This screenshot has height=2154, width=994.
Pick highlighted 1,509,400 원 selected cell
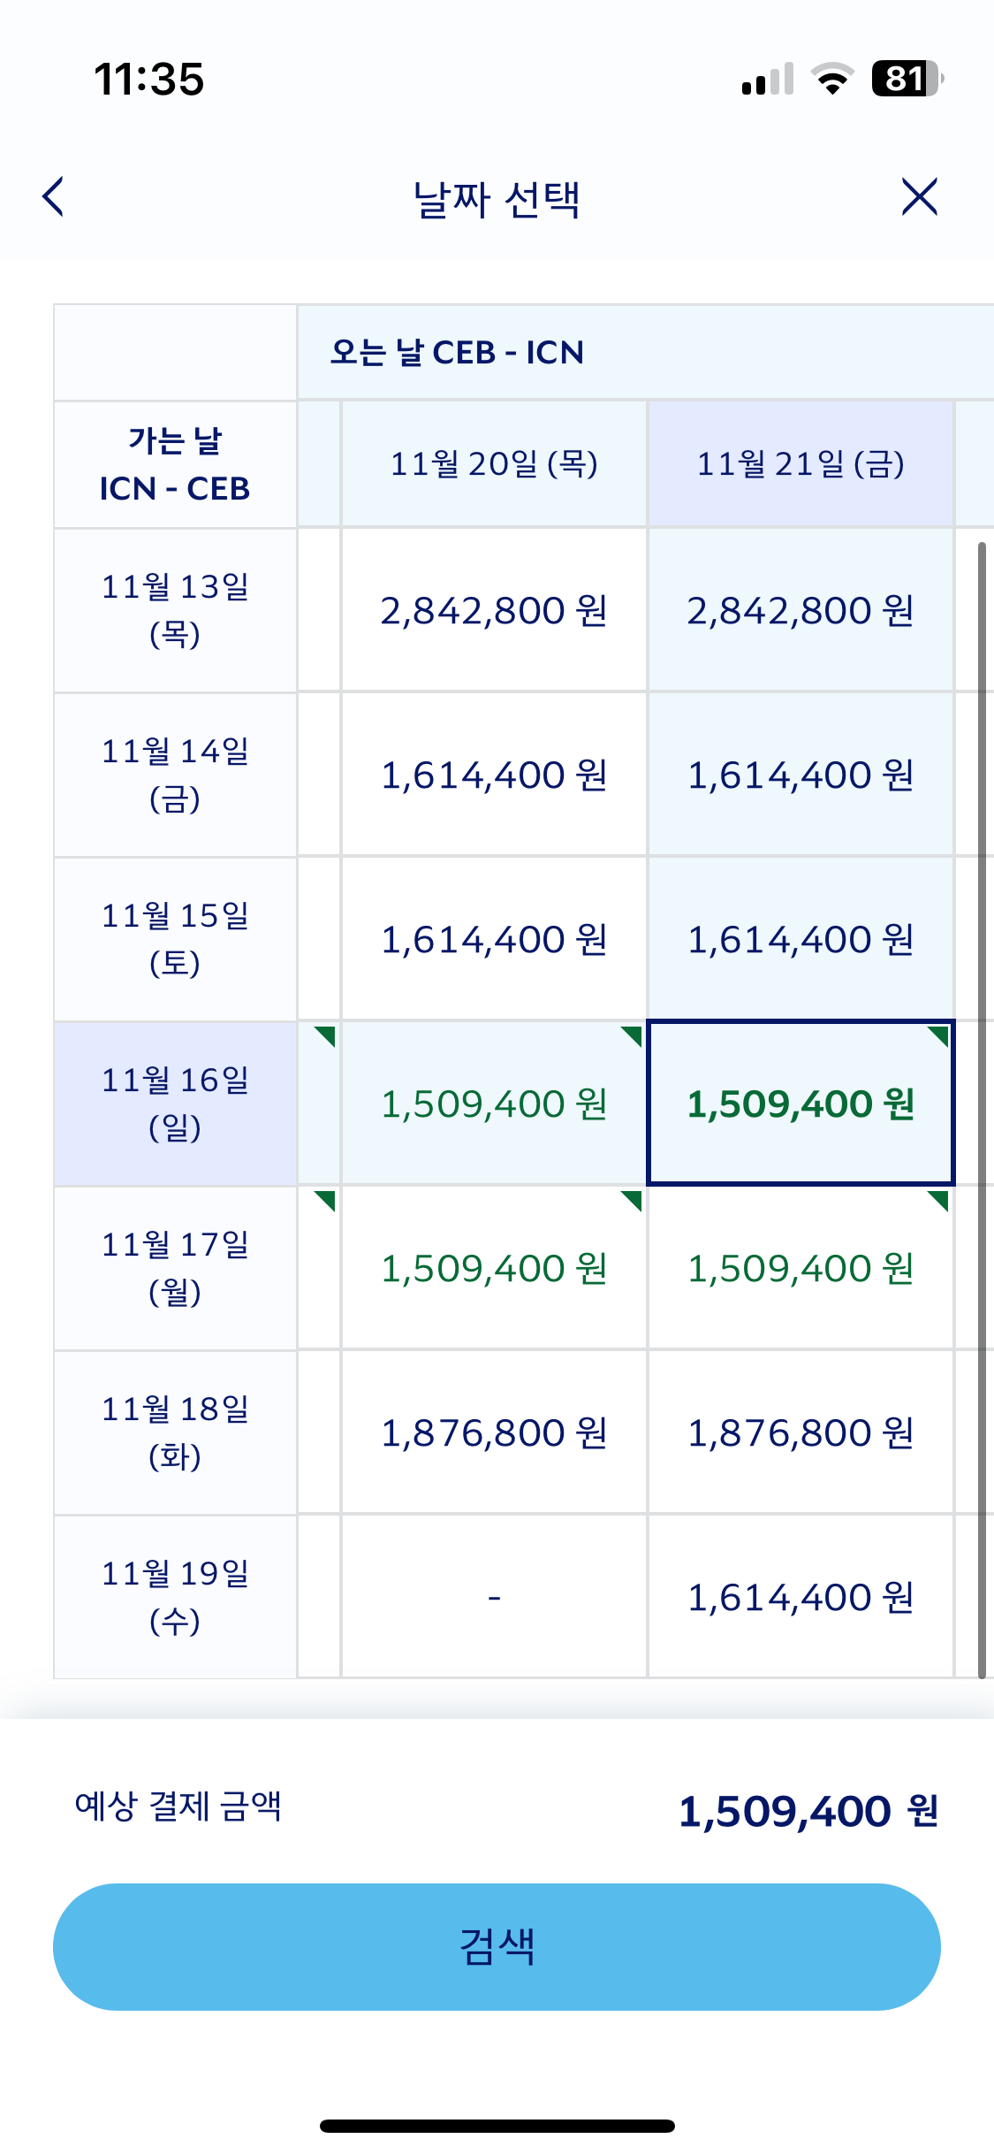801,1104
